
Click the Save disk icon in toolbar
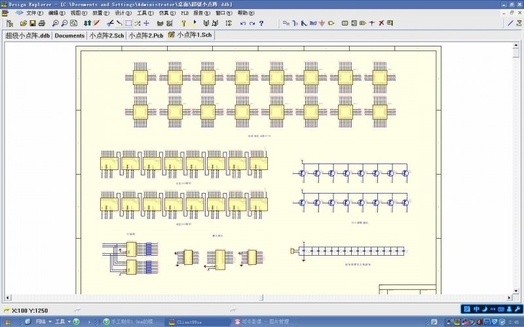tap(32, 23)
